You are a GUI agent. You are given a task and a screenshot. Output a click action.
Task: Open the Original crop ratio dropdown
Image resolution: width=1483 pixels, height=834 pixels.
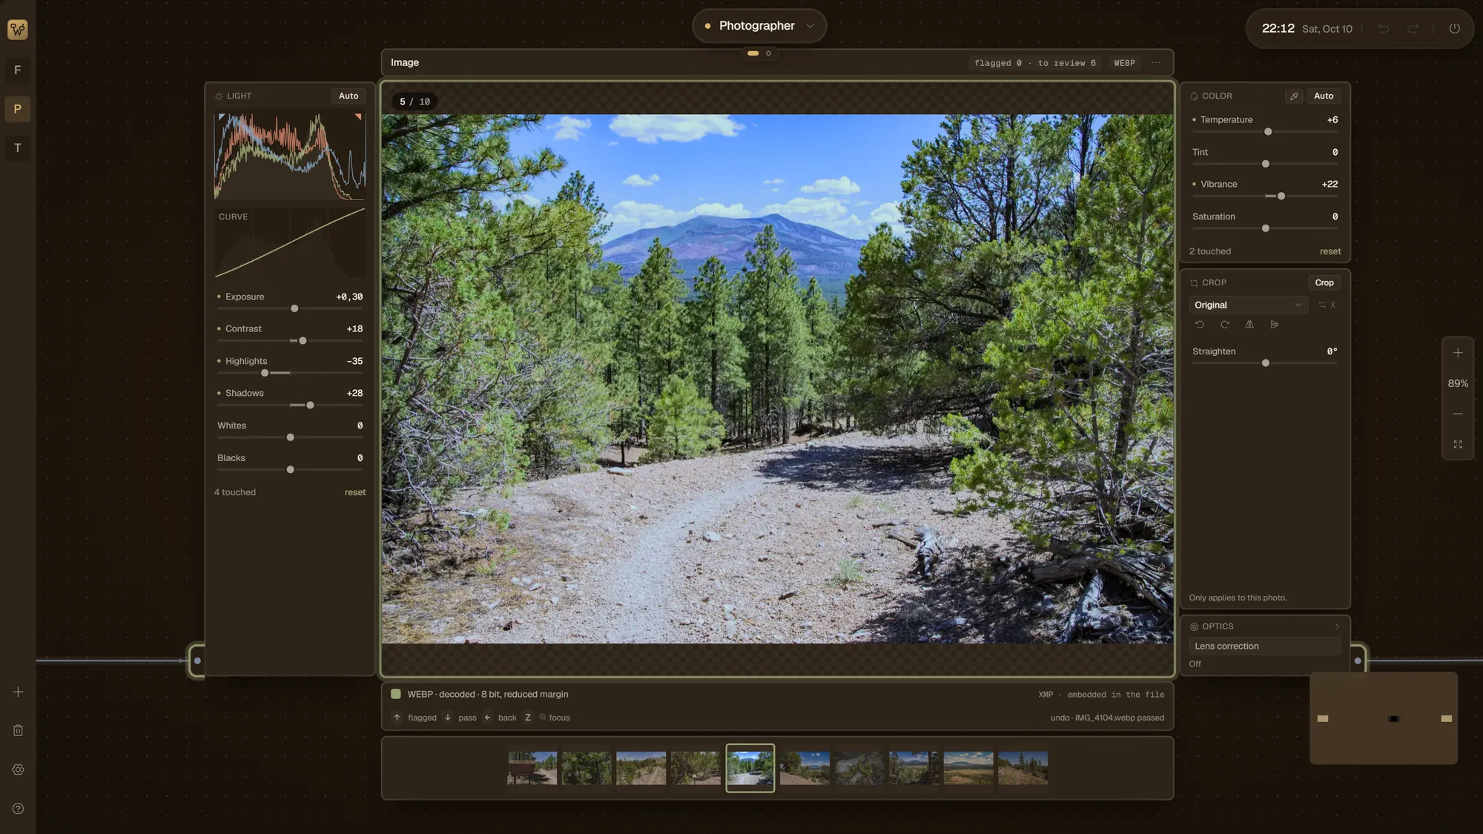pos(1248,305)
